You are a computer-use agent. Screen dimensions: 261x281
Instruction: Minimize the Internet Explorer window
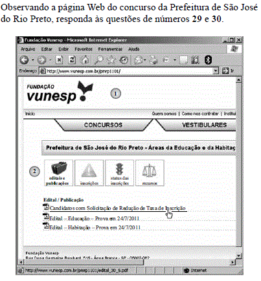click(x=225, y=40)
